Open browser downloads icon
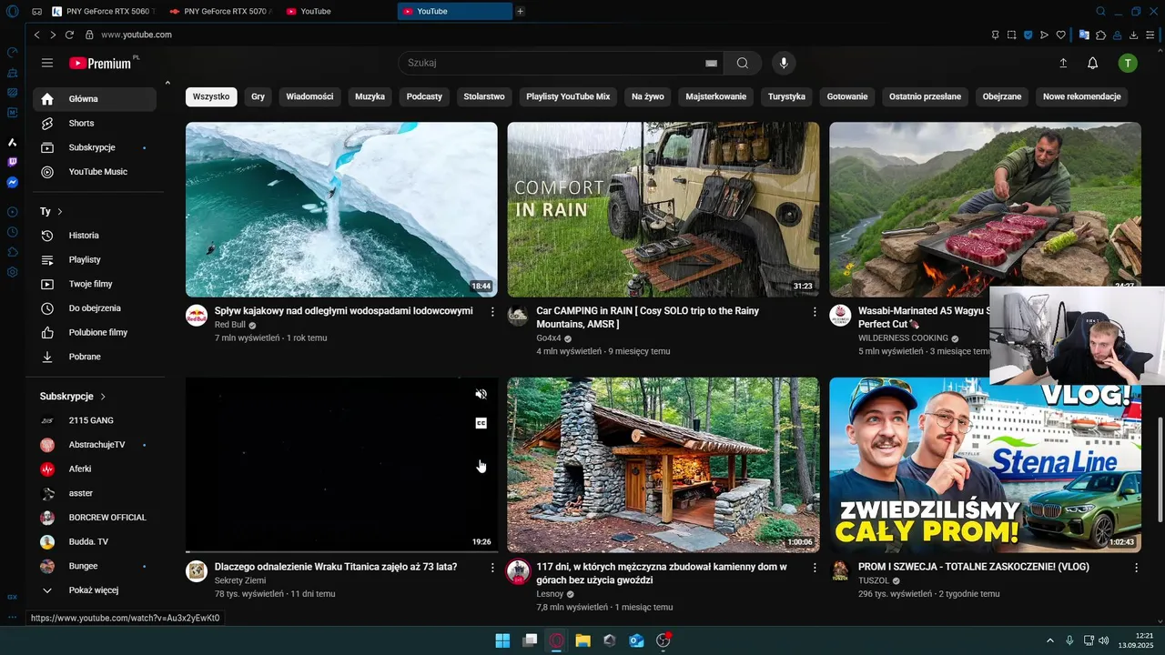 [1134, 35]
